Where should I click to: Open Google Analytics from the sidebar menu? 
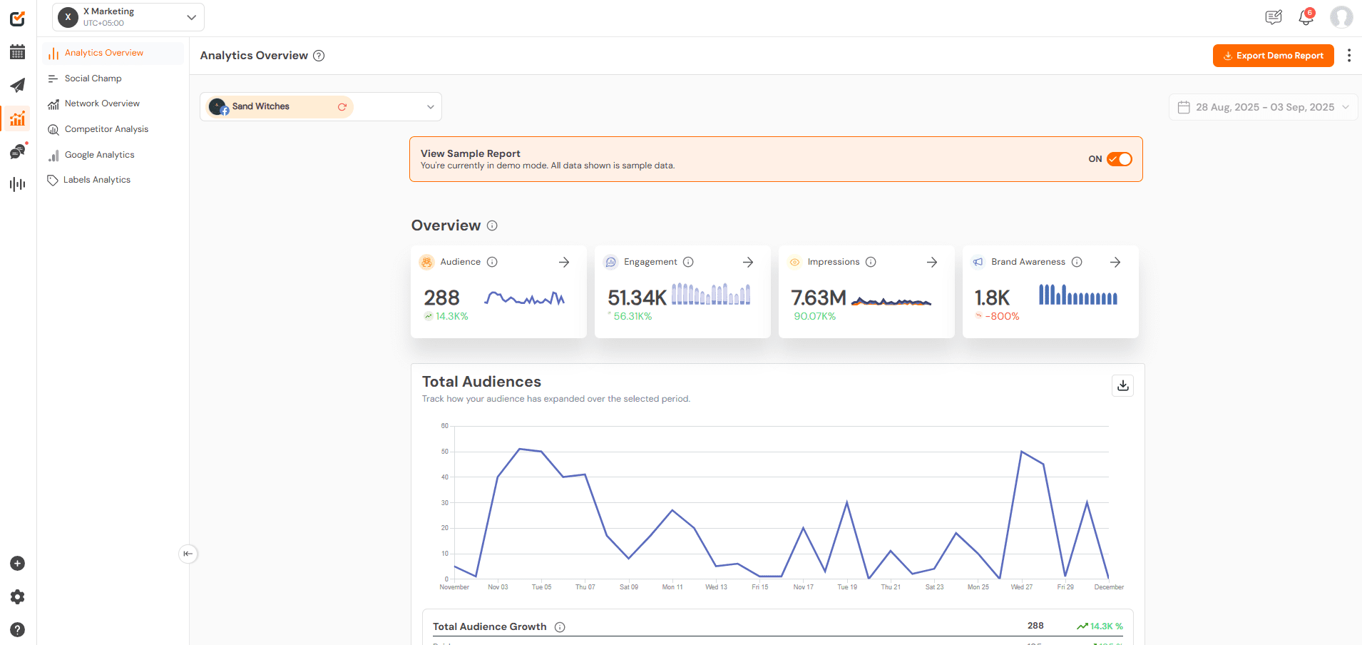(x=98, y=154)
